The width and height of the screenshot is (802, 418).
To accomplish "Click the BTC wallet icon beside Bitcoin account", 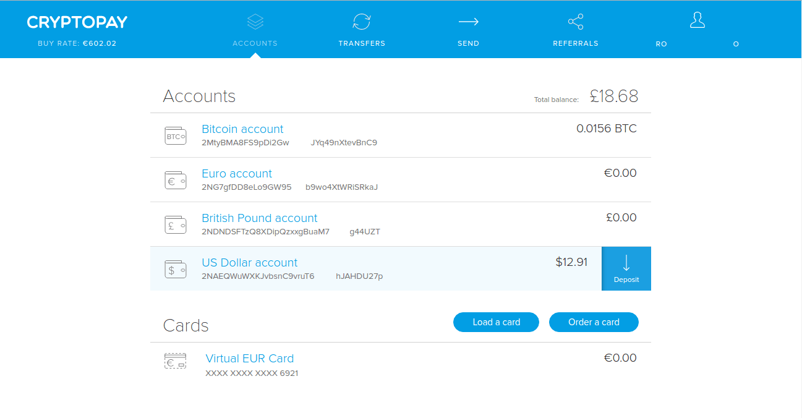I will tap(175, 135).
